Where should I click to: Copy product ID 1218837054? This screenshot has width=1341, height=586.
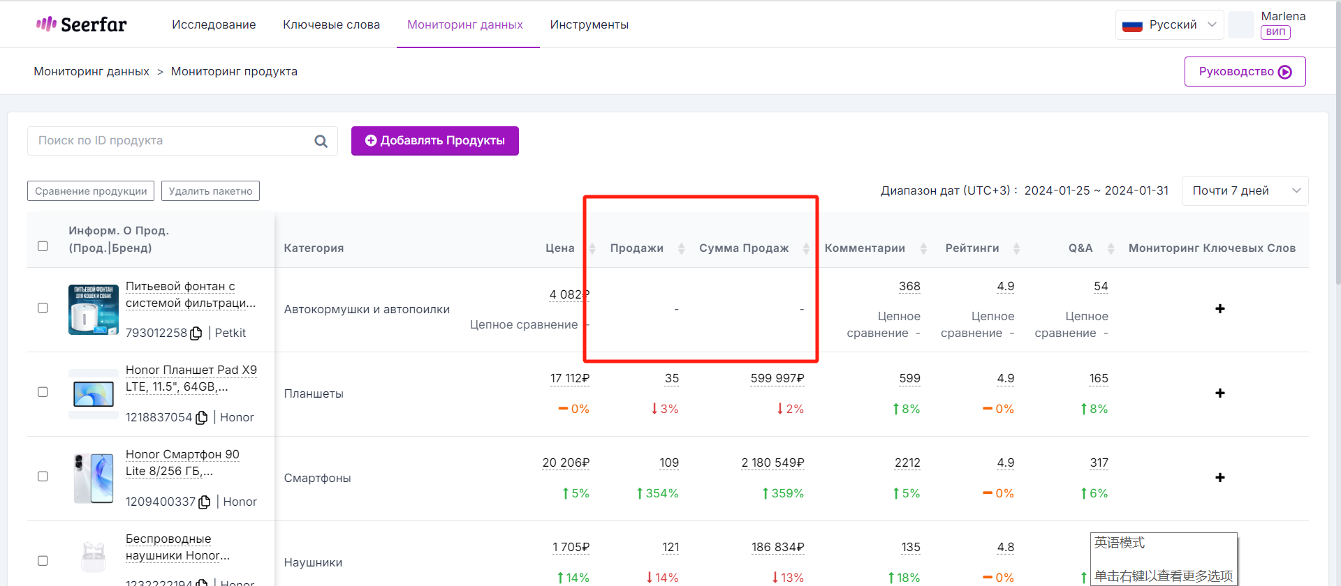202,418
